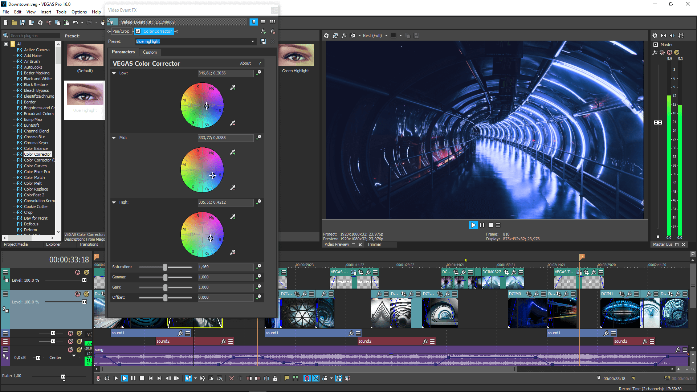Select the split-screen preview icon
697x392 pixels.
352,36
